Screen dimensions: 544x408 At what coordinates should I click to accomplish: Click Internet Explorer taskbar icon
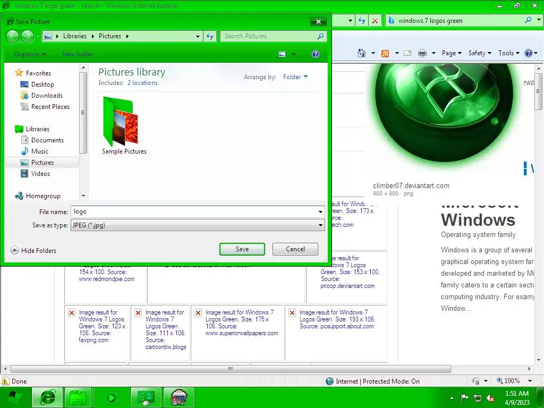(47, 397)
